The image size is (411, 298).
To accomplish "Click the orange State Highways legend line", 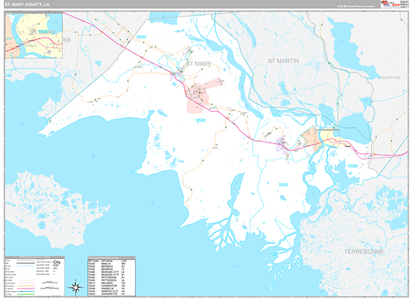I will pyautogui.click(x=26, y=286).
